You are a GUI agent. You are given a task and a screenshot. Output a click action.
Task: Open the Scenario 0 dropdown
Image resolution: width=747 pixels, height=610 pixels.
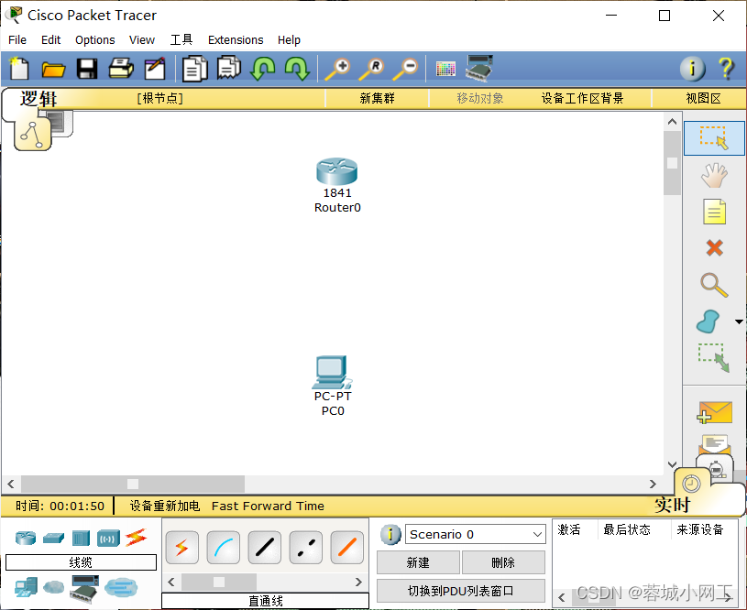(475, 534)
